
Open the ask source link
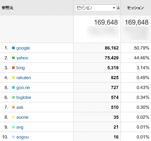(x=20, y=107)
